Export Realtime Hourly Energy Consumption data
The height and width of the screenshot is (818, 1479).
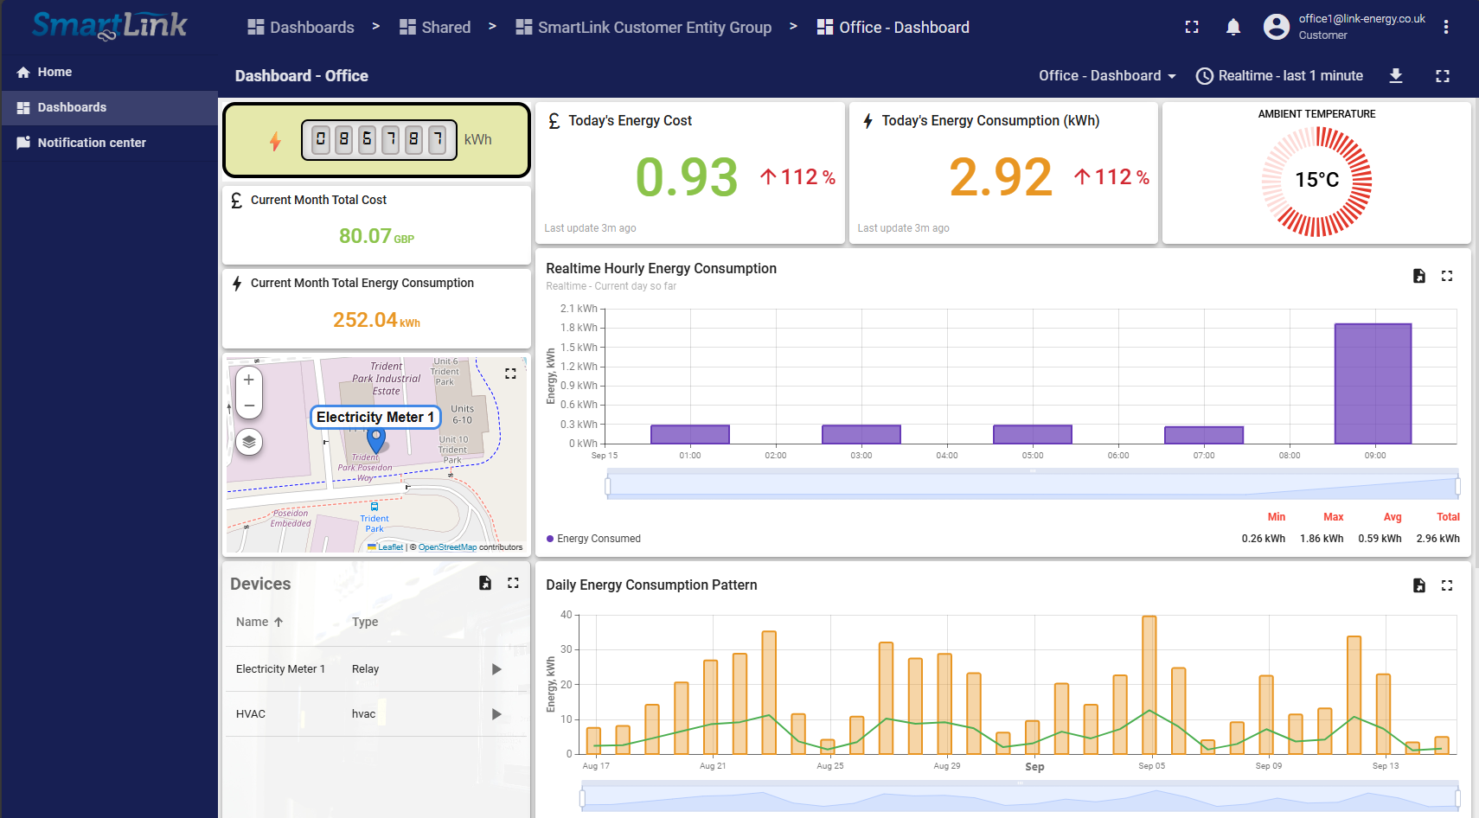coord(1419,276)
